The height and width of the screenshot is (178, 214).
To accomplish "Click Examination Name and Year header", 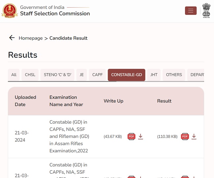I will point(66,101).
